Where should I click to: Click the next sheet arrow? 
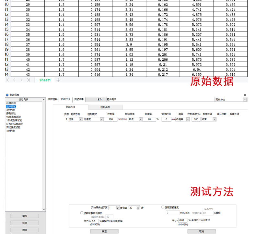pyautogui.click(x=21, y=80)
